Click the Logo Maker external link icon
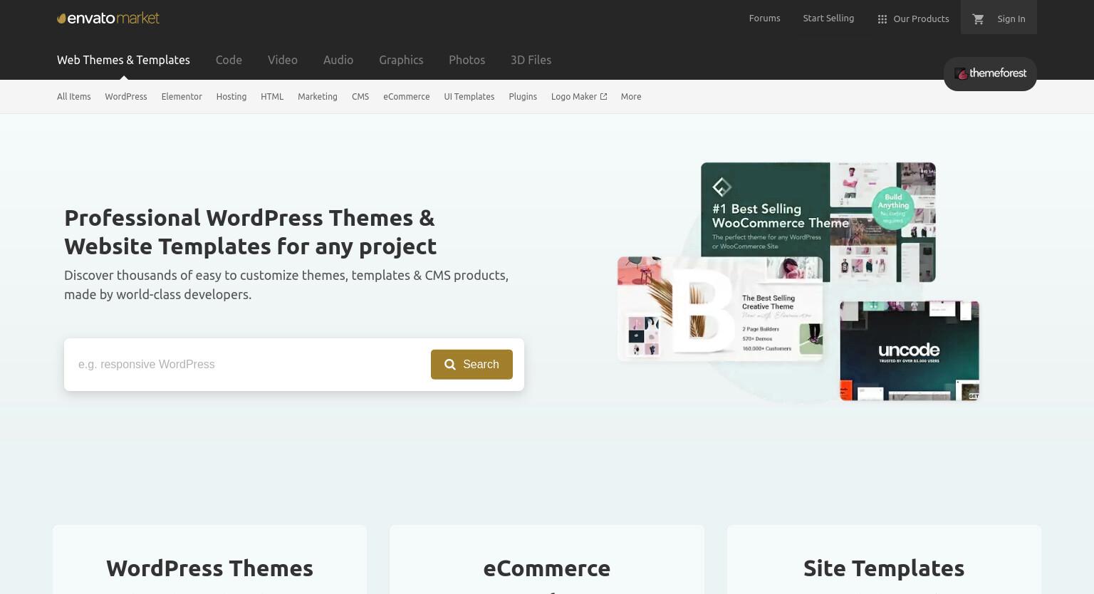The image size is (1094, 594). click(x=603, y=97)
